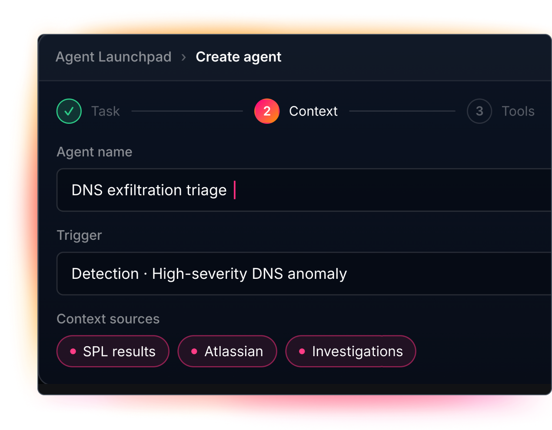Go to the Task step label

pyautogui.click(x=106, y=111)
